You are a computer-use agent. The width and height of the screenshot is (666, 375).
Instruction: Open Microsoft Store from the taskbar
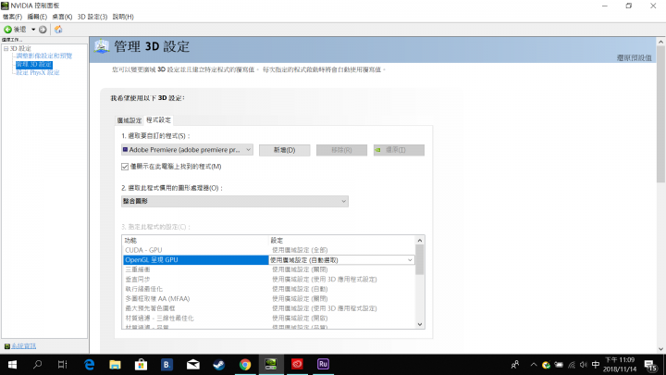(141, 365)
